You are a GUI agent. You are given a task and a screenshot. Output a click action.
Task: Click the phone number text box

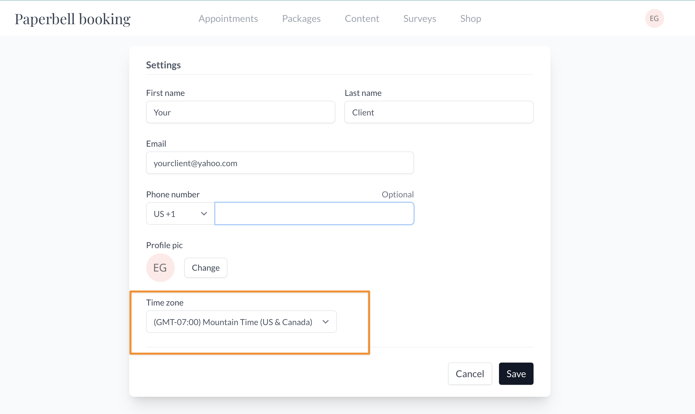click(314, 214)
